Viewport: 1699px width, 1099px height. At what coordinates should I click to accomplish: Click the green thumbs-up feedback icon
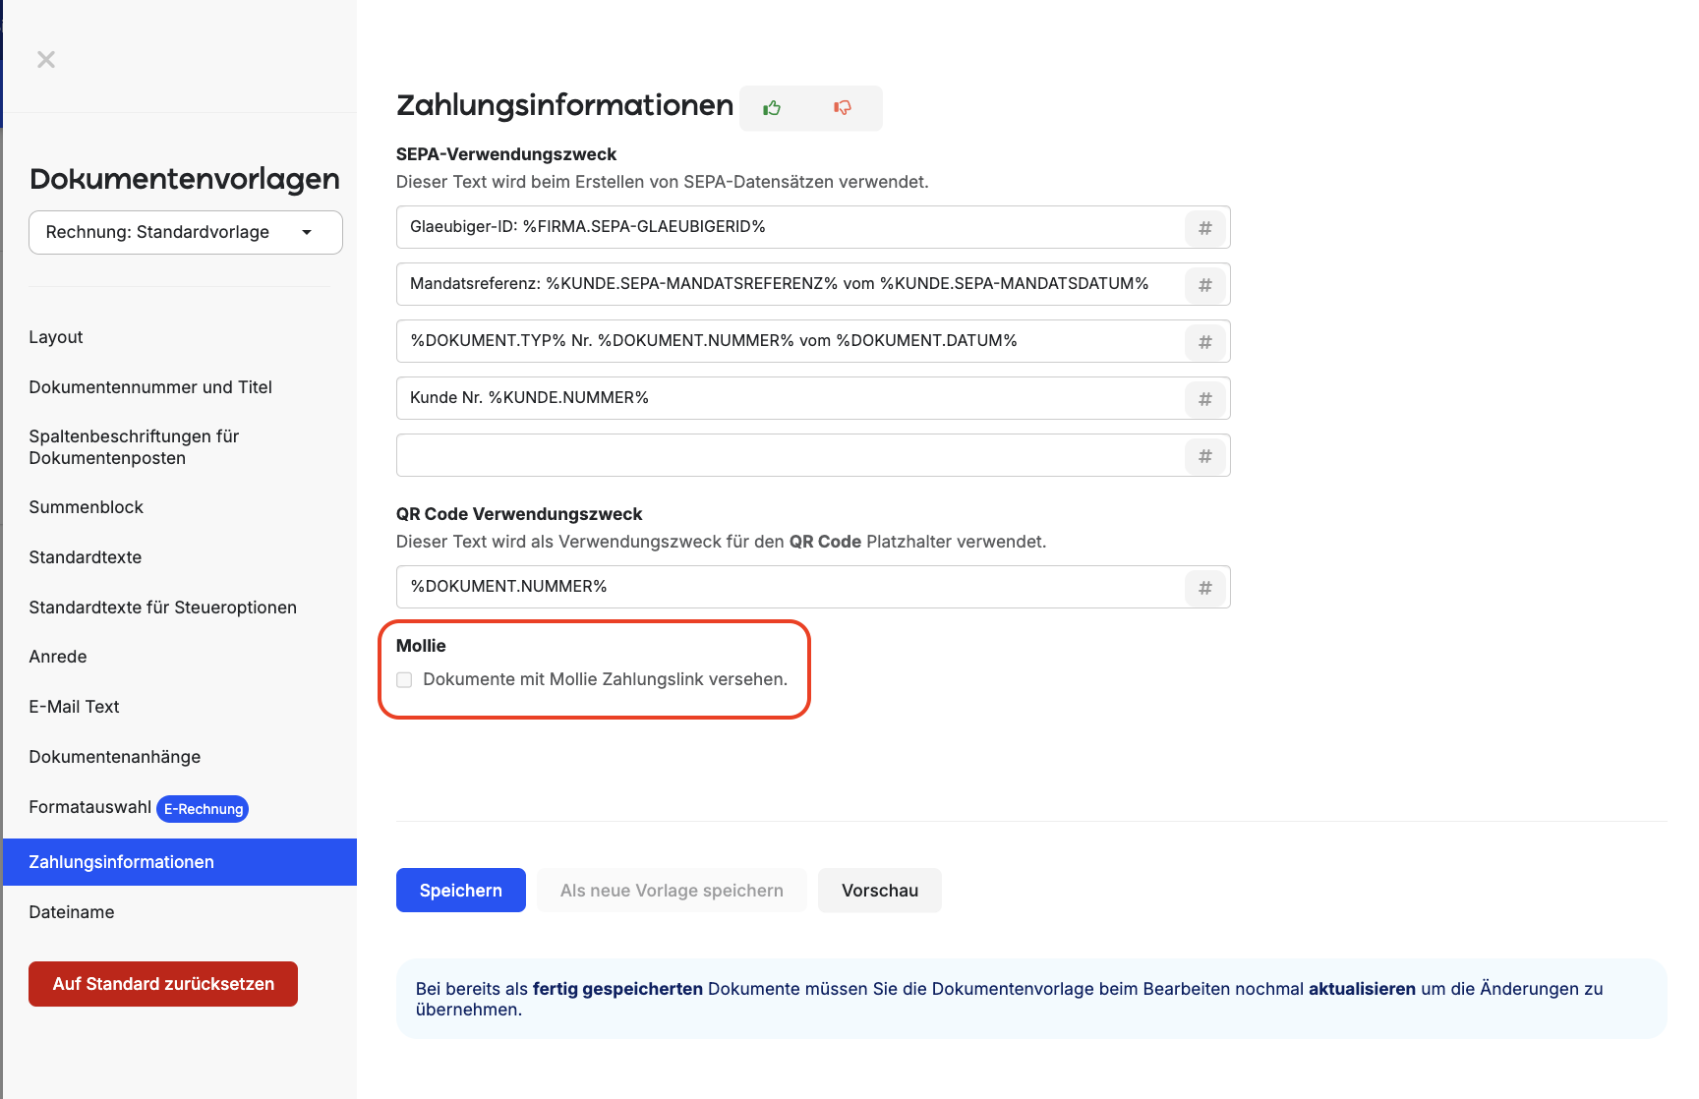pyautogui.click(x=773, y=107)
